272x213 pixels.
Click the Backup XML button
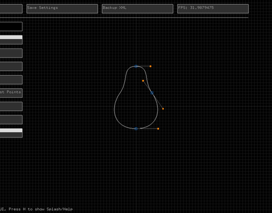pyautogui.click(x=138, y=9)
